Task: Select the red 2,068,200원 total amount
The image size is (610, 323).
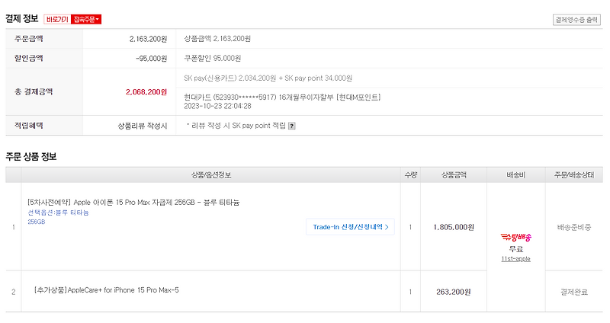Action: (146, 92)
